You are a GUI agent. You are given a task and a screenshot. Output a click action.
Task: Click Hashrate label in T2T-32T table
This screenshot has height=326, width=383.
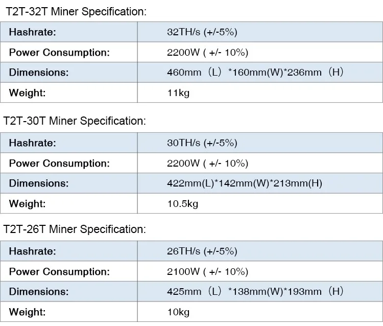(32, 32)
